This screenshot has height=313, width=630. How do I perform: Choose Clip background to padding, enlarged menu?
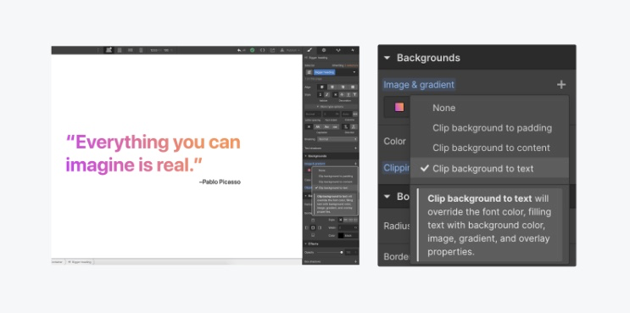492,128
